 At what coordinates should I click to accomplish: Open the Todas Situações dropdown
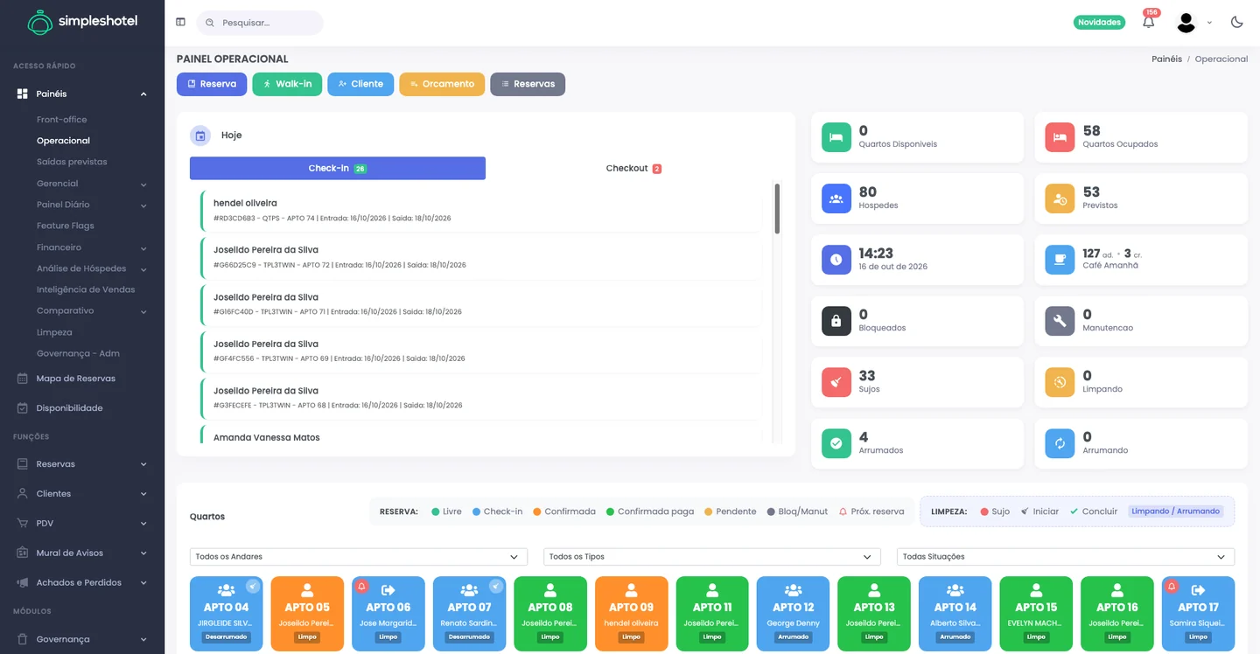(x=1066, y=557)
